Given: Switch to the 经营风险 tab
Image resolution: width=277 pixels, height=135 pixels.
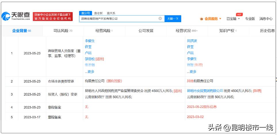Looking at the screenshot, I should [104, 31].
